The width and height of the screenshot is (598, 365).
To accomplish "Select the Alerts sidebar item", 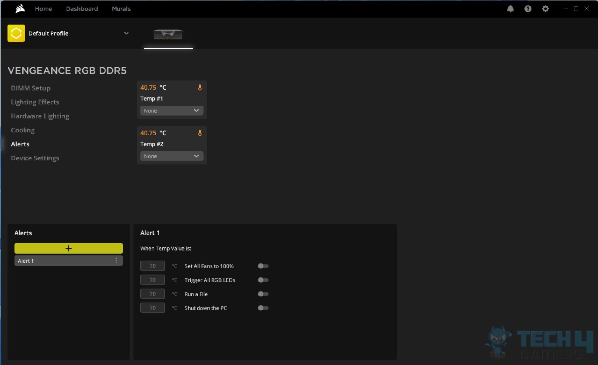I will (x=20, y=144).
